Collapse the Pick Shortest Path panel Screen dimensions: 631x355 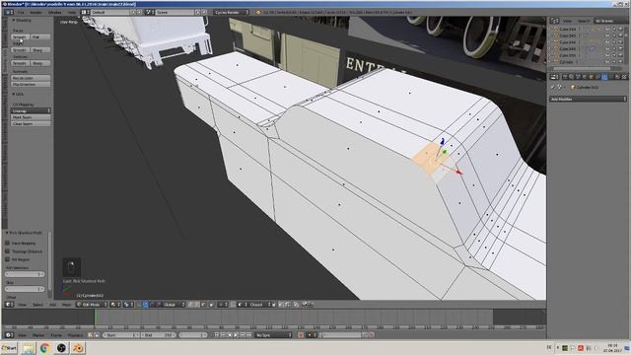point(7,233)
